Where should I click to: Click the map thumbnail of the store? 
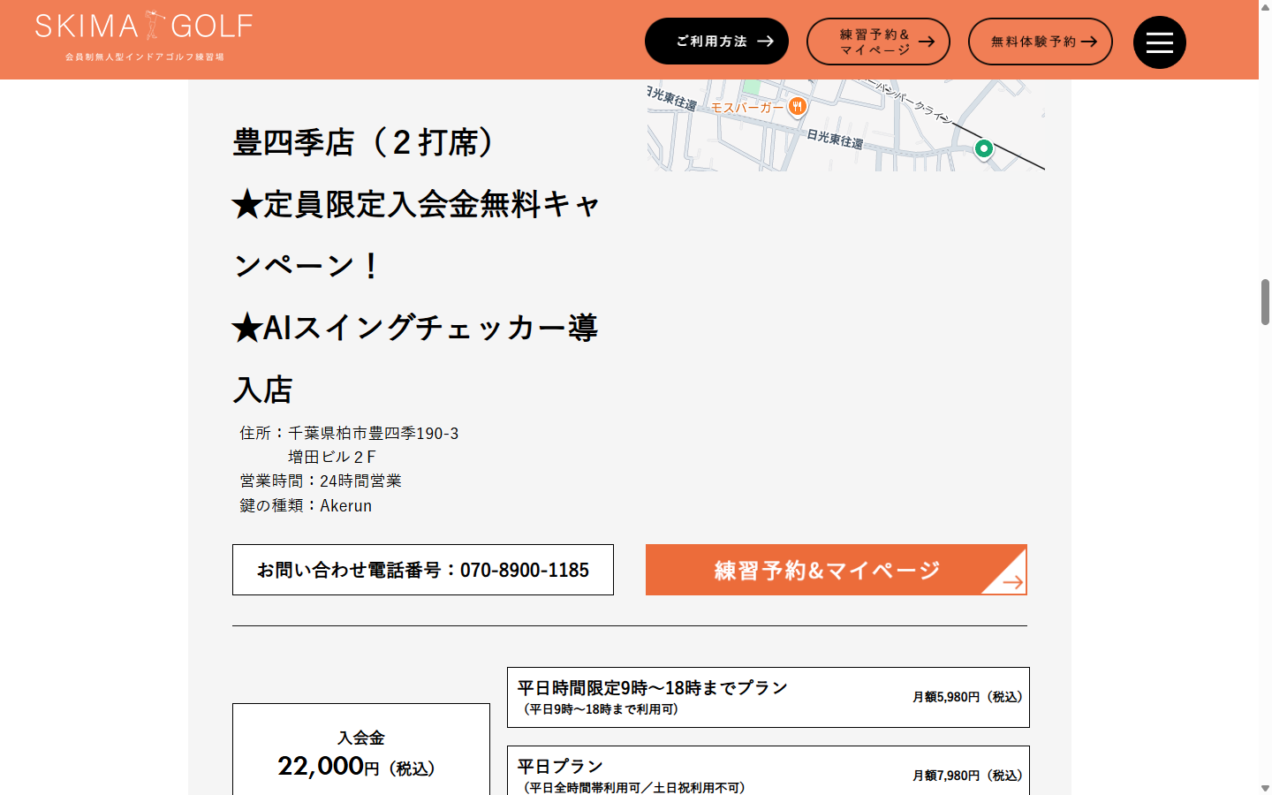pyautogui.click(x=846, y=125)
